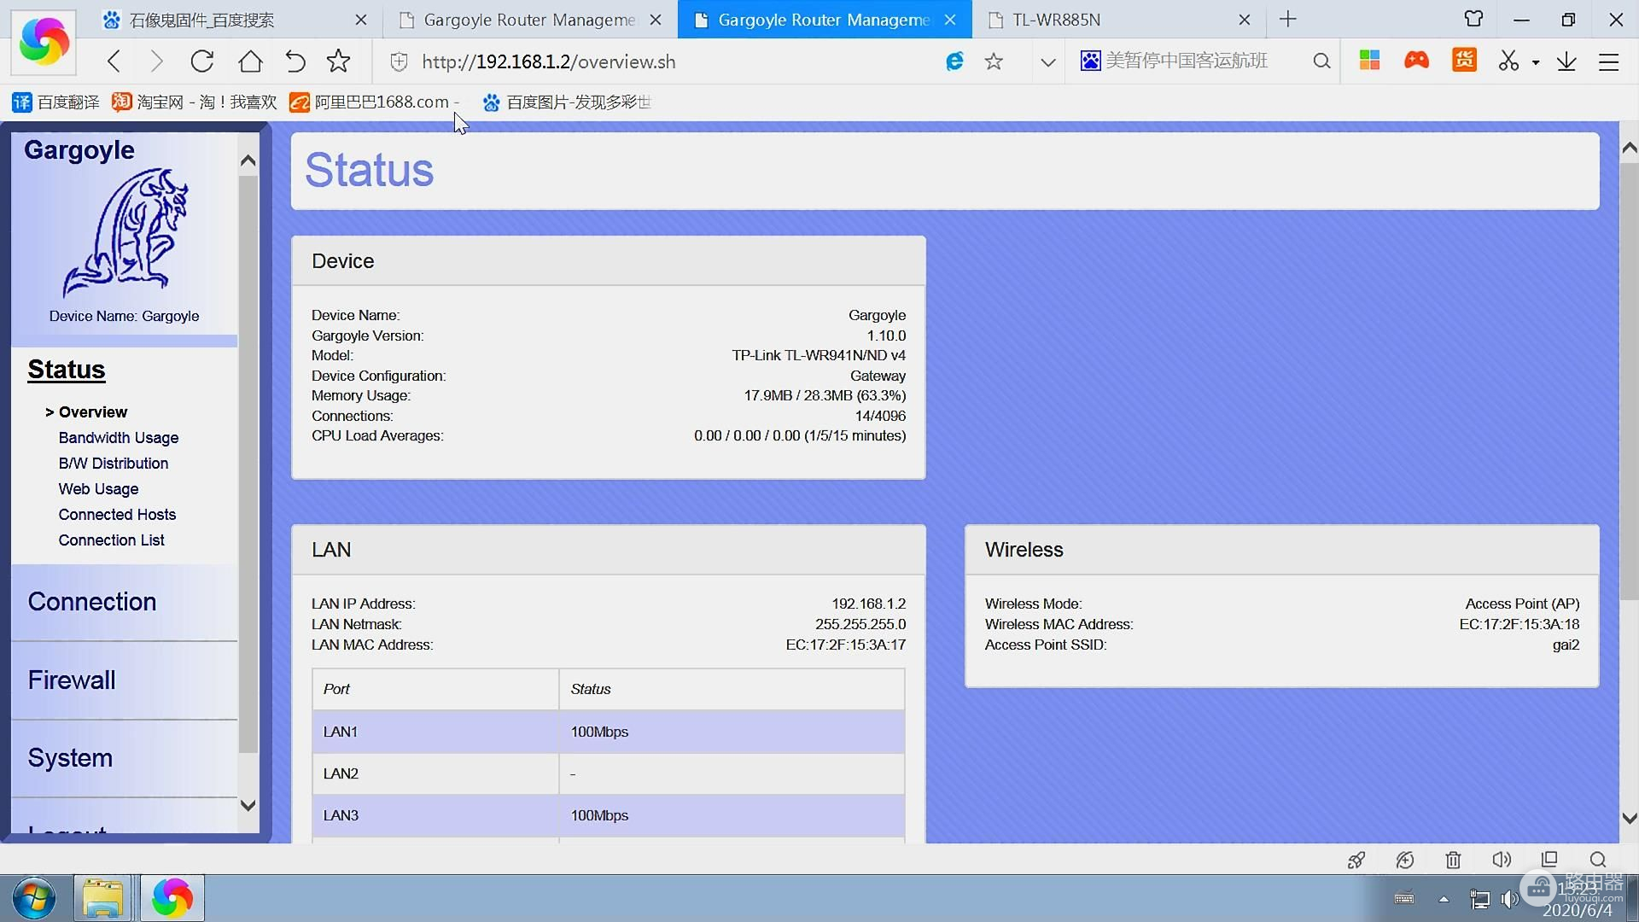Open a new tab with plus button

point(1288,19)
